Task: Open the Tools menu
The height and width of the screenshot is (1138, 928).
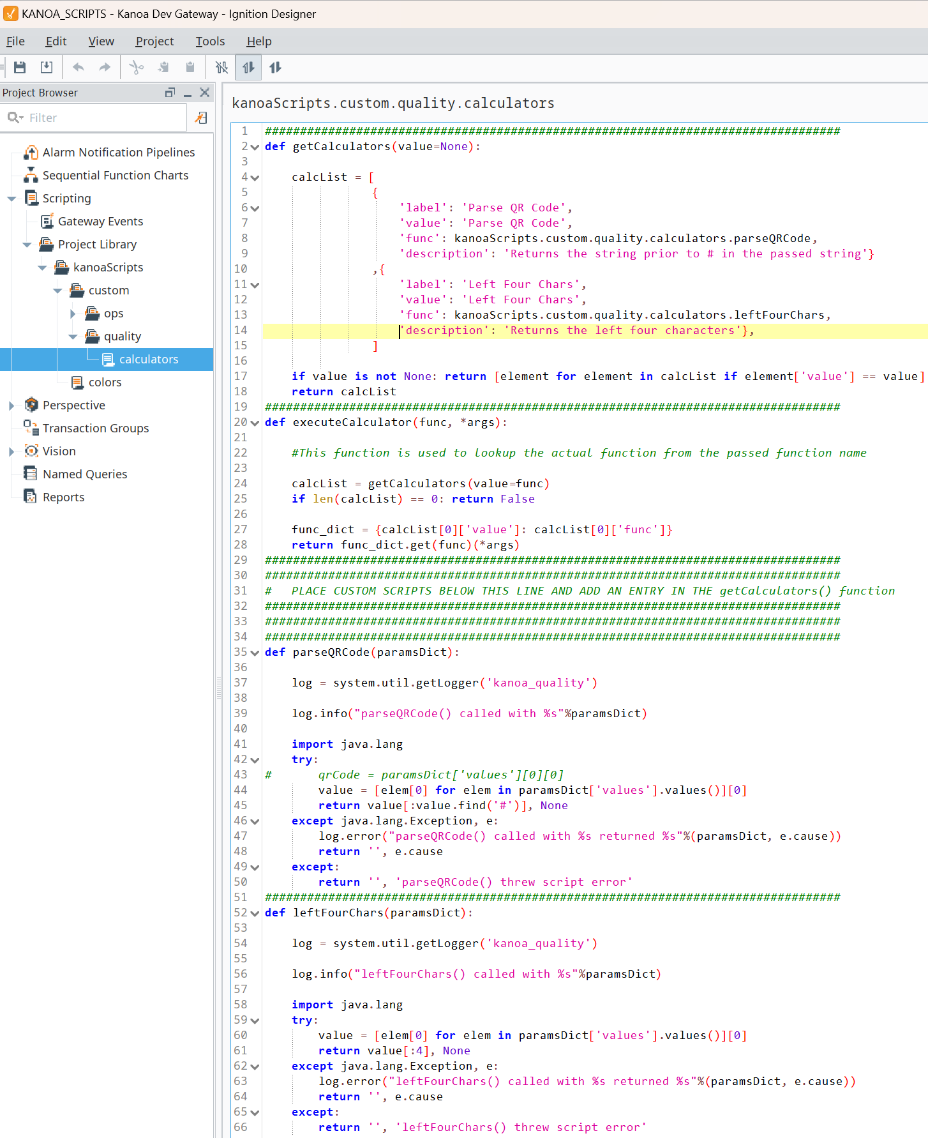Action: click(210, 42)
